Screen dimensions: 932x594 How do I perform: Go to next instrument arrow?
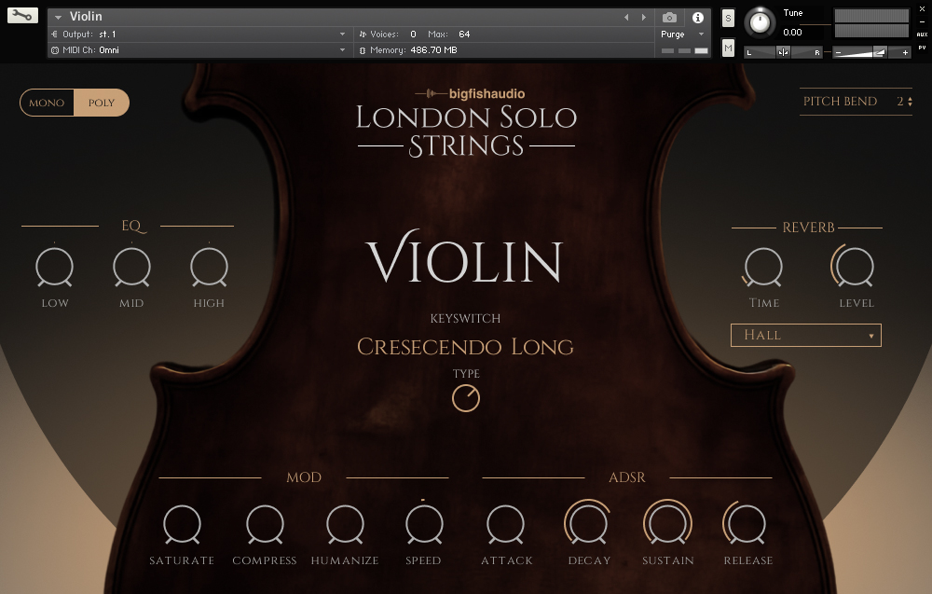pyautogui.click(x=644, y=17)
